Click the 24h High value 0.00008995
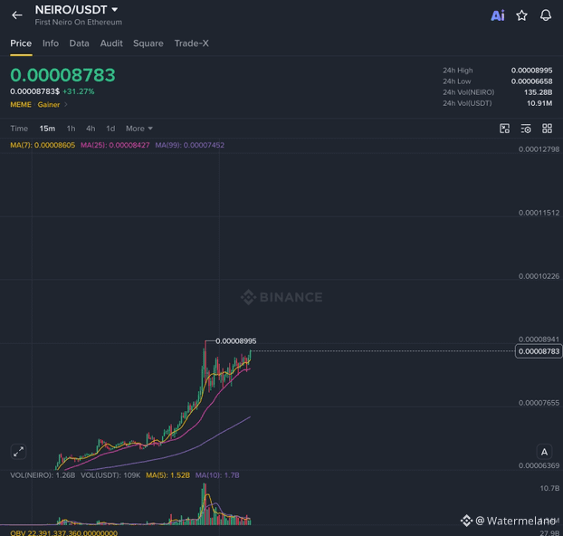The width and height of the screenshot is (563, 536). point(531,71)
